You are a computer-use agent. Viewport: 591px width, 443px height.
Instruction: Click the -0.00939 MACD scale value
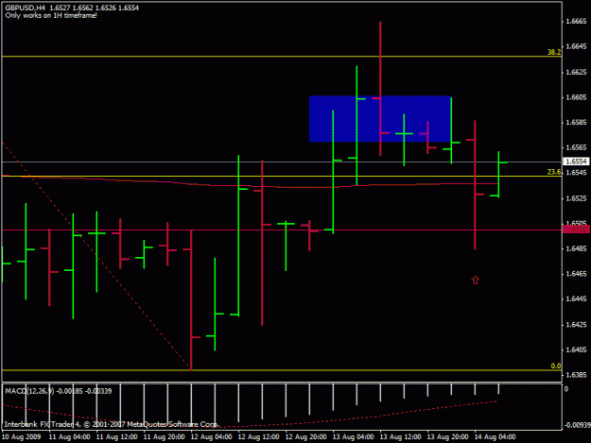click(576, 425)
